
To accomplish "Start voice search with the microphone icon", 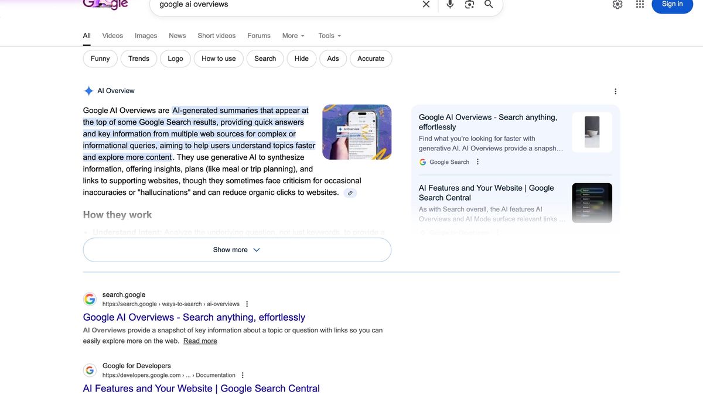I will (450, 4).
